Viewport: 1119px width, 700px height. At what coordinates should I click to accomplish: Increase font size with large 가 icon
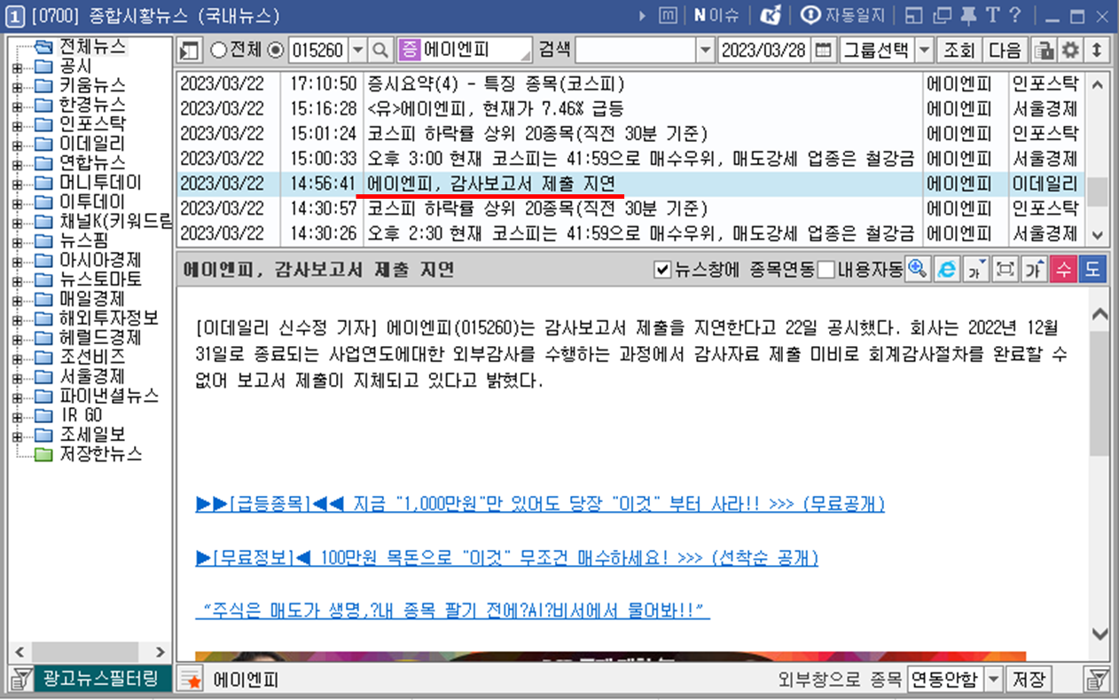tap(1034, 269)
